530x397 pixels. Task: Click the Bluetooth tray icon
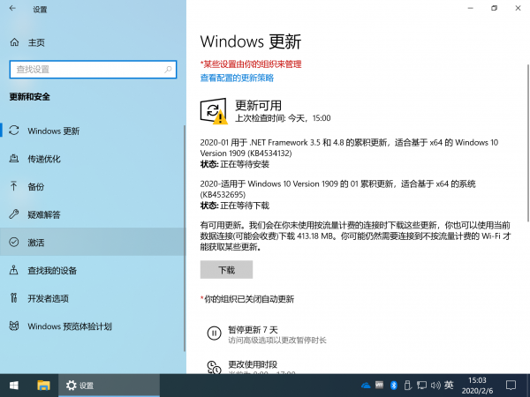(x=393, y=386)
